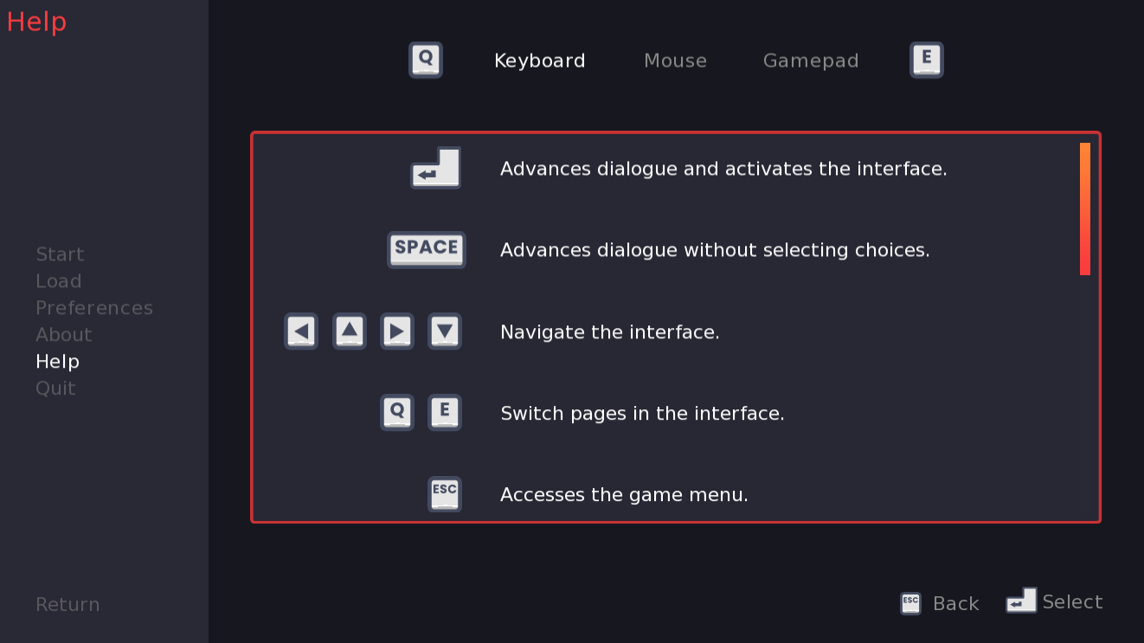Image resolution: width=1144 pixels, height=643 pixels.
Task: Open the Keyboard help page
Action: pos(539,60)
